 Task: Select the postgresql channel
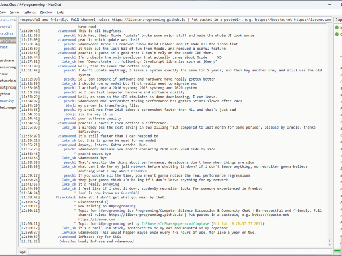tap(7, 87)
